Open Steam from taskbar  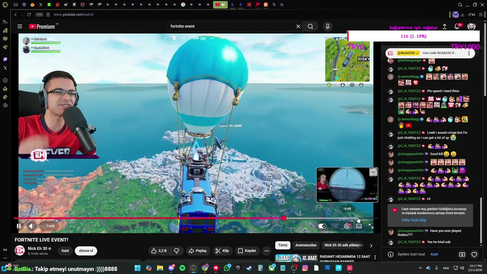[249, 268]
